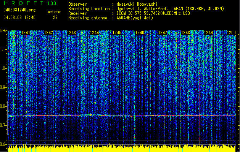Click the HROFFT title text
The image size is (240, 152).
(x=23, y=3)
